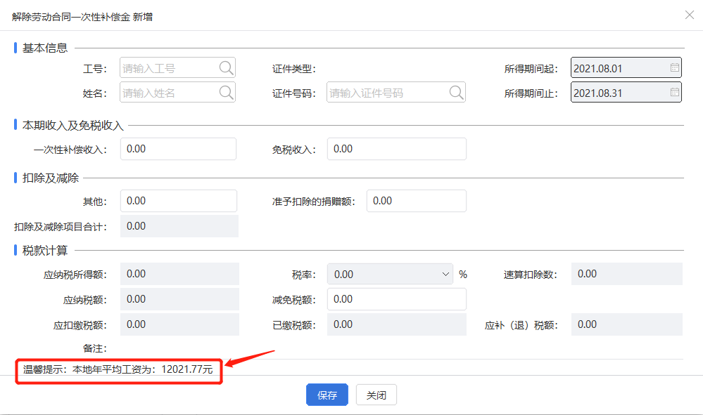Click the search icon in 姓名 field

[226, 92]
